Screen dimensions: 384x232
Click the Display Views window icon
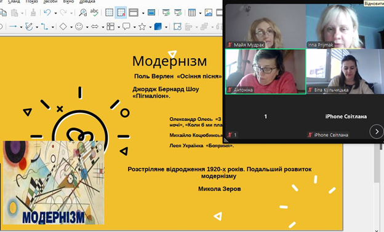pos(134,12)
